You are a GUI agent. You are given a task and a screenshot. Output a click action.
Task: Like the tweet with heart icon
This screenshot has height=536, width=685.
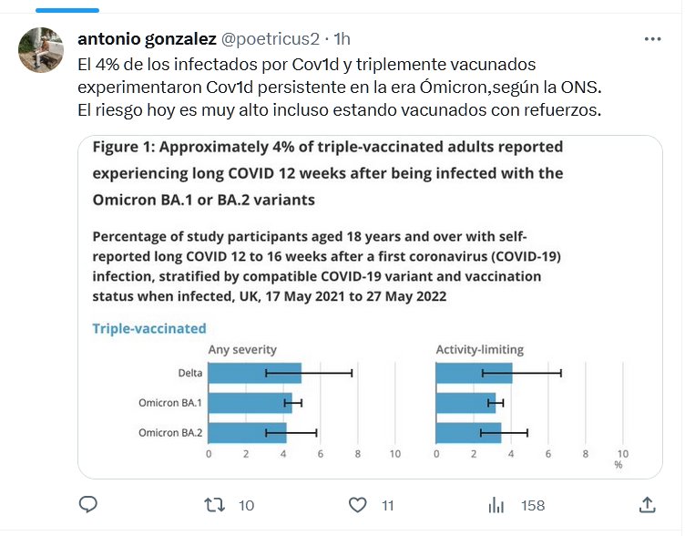[x=359, y=504]
